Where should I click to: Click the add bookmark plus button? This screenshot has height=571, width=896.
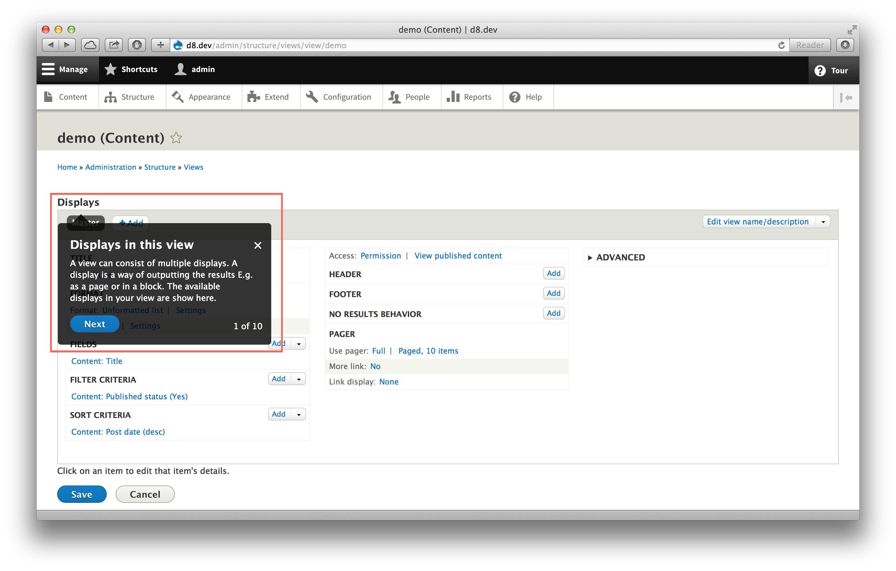pyautogui.click(x=160, y=45)
